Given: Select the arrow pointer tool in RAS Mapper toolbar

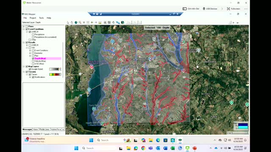Looking at the screenshot, I should click(x=68, y=22).
